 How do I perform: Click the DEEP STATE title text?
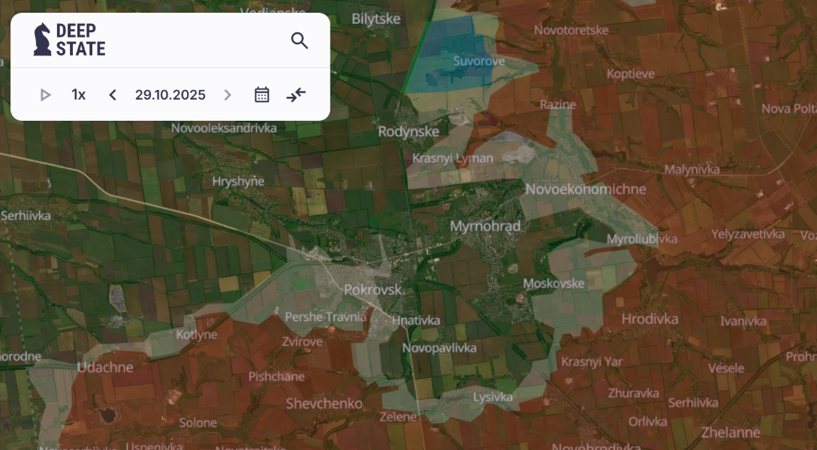[81, 40]
